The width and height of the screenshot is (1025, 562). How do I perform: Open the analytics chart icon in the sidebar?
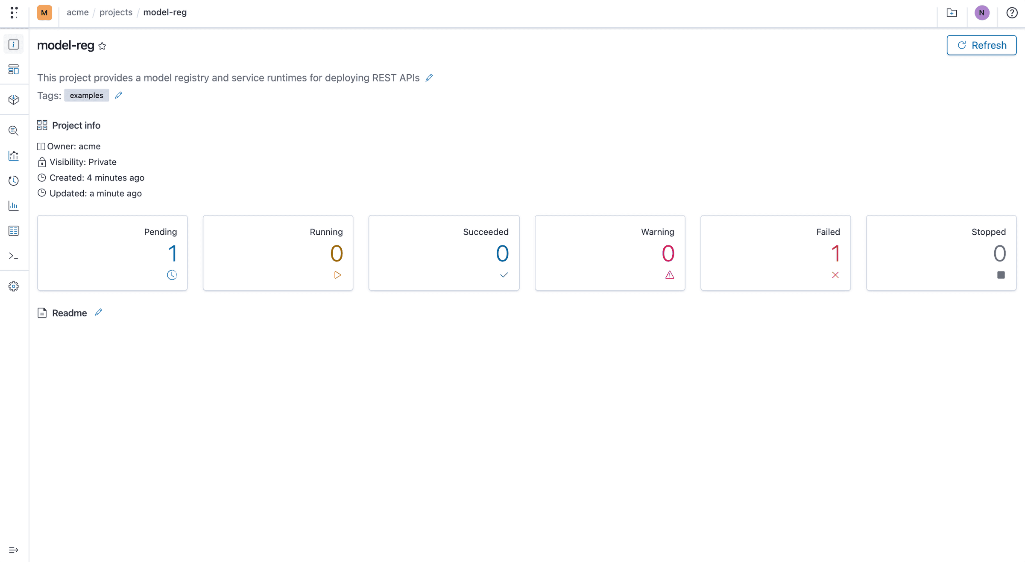14,156
